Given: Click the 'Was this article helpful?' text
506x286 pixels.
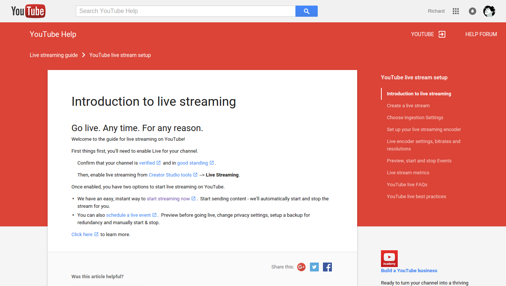Looking at the screenshot, I should [97, 277].
